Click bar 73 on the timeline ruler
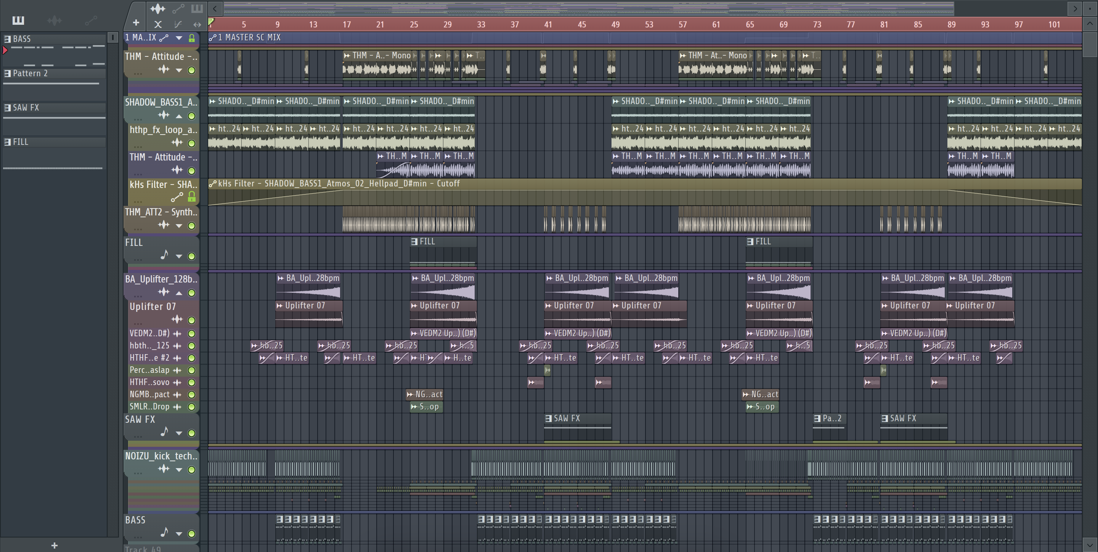The height and width of the screenshot is (552, 1098). (817, 24)
